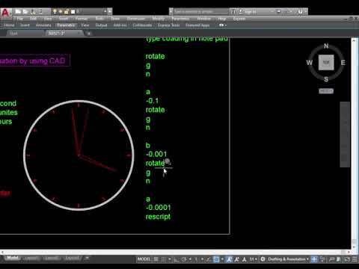The image size is (359, 269).
Task: Open the status bar customization menu icon
Action: tap(355, 259)
